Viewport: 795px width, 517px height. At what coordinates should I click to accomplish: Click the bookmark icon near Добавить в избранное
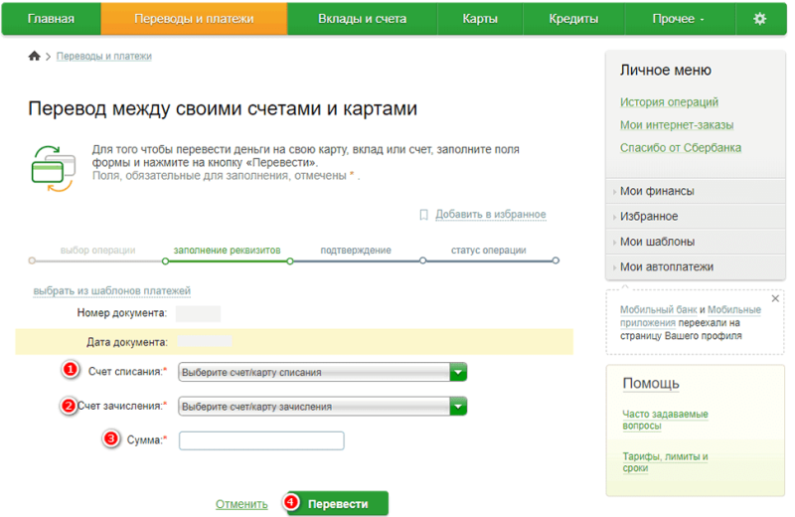(423, 215)
